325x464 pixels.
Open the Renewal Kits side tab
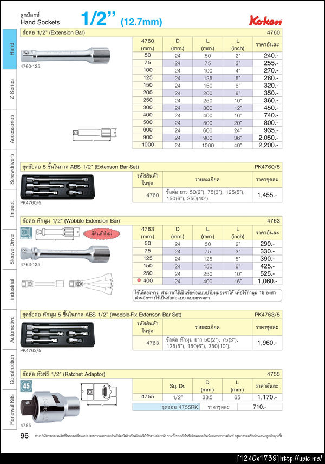10,409
